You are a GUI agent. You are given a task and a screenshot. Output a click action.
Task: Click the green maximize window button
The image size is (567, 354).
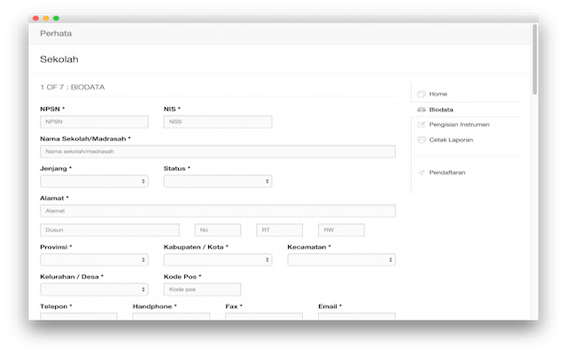coord(56,18)
